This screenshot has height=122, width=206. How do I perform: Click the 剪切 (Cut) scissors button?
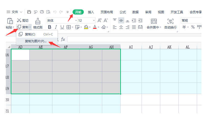(22, 20)
